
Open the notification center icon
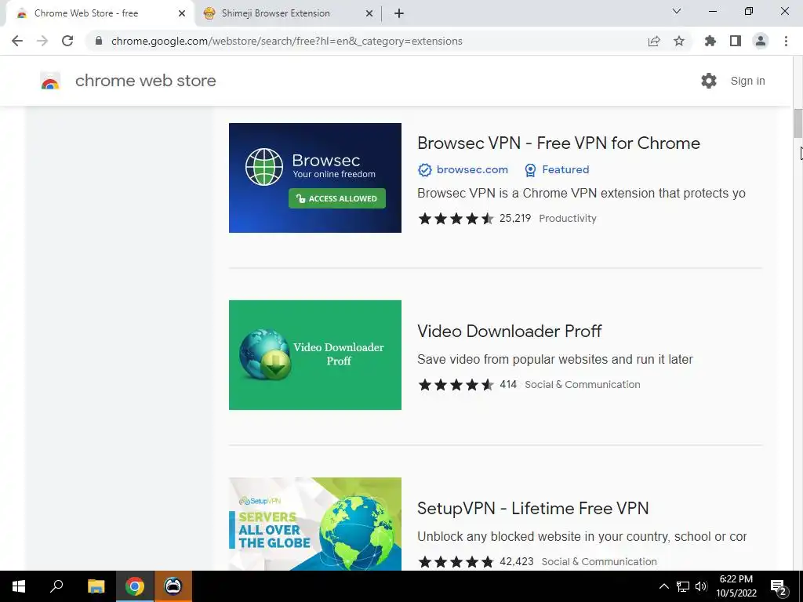(779, 586)
